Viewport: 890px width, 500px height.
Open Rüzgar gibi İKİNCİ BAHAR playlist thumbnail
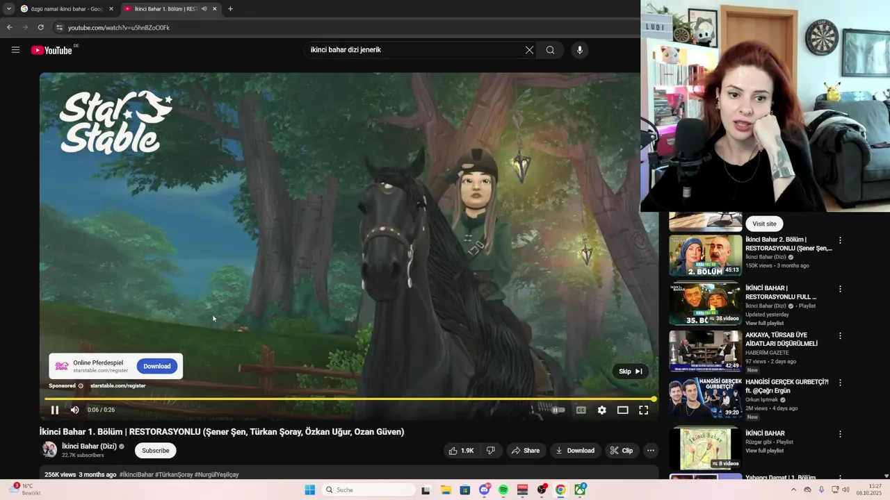tap(705, 448)
